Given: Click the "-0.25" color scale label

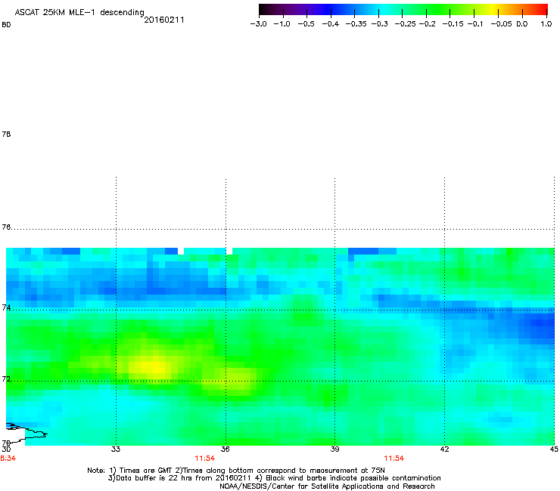Looking at the screenshot, I should point(405,24).
